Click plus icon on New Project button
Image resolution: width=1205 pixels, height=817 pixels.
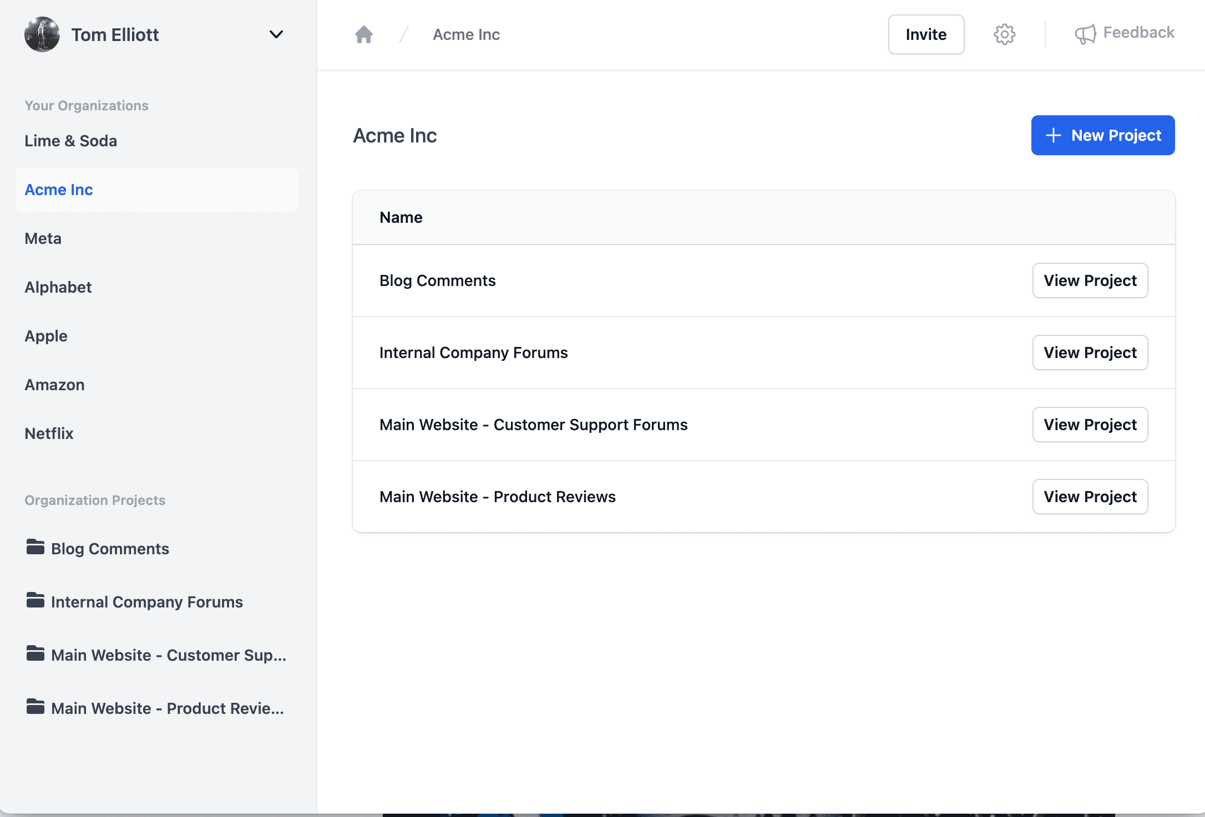1053,135
